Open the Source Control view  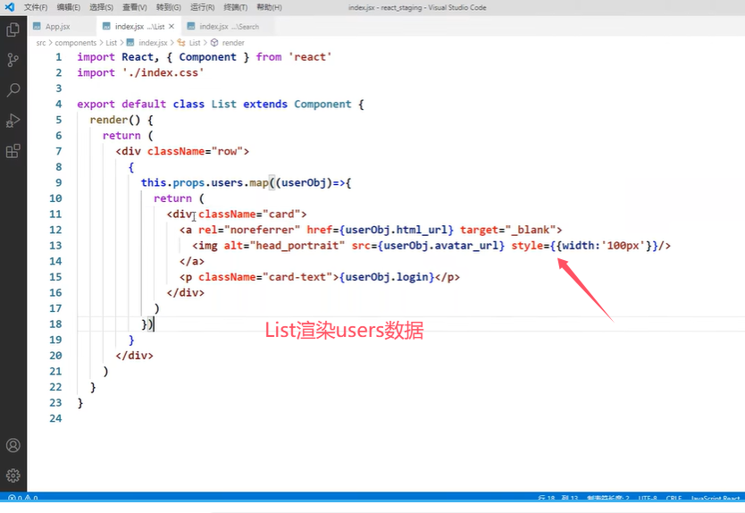(x=13, y=60)
